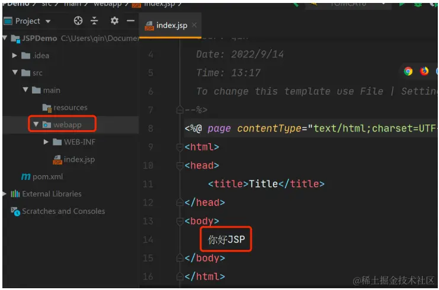Click the Scratches and Consoles icon
This screenshot has height=290, width=439.
(x=15, y=211)
